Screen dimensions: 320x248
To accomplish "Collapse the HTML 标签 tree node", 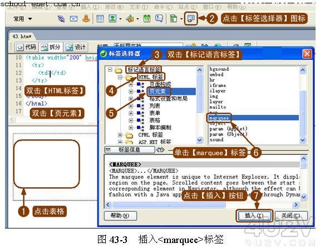I will click(x=120, y=77).
